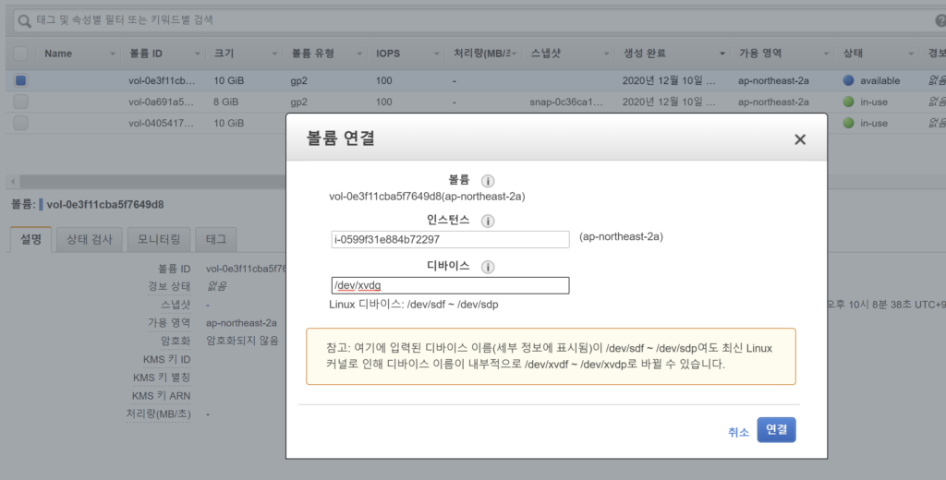Click the info icon next to 인스턴스 label
This screenshot has height=480, width=946.
coord(489,222)
